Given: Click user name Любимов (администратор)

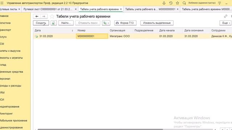Looking at the screenshot, I should click(202, 3).
